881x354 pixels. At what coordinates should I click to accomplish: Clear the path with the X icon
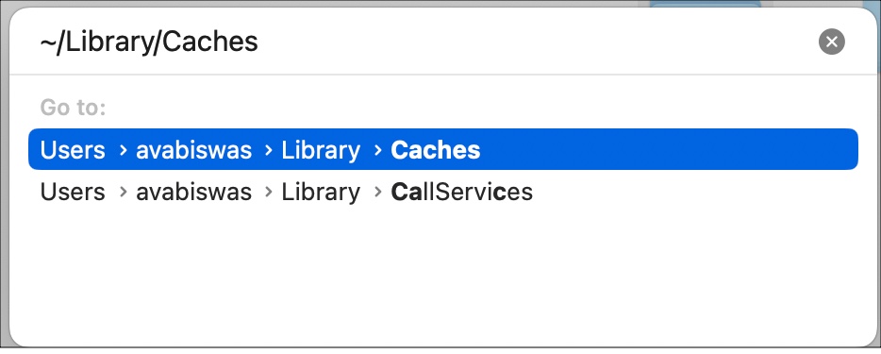click(x=832, y=42)
